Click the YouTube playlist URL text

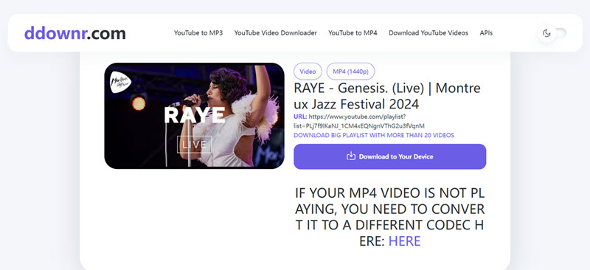359,121
